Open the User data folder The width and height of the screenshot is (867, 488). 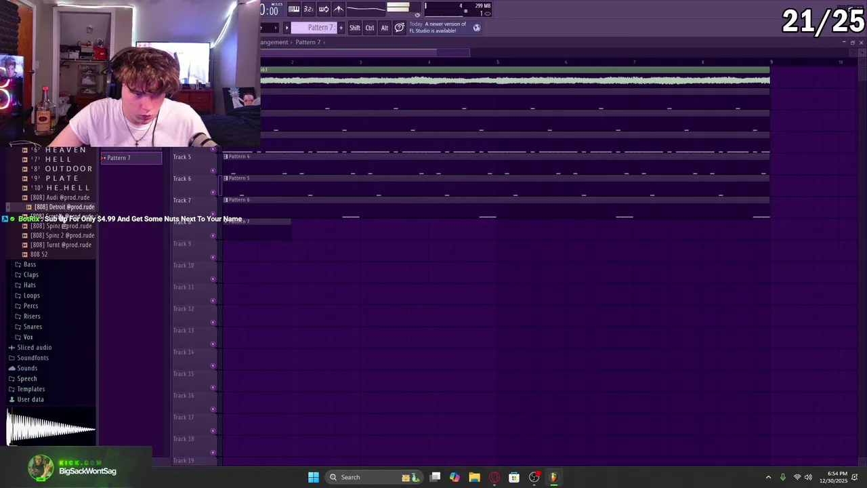pos(26,399)
